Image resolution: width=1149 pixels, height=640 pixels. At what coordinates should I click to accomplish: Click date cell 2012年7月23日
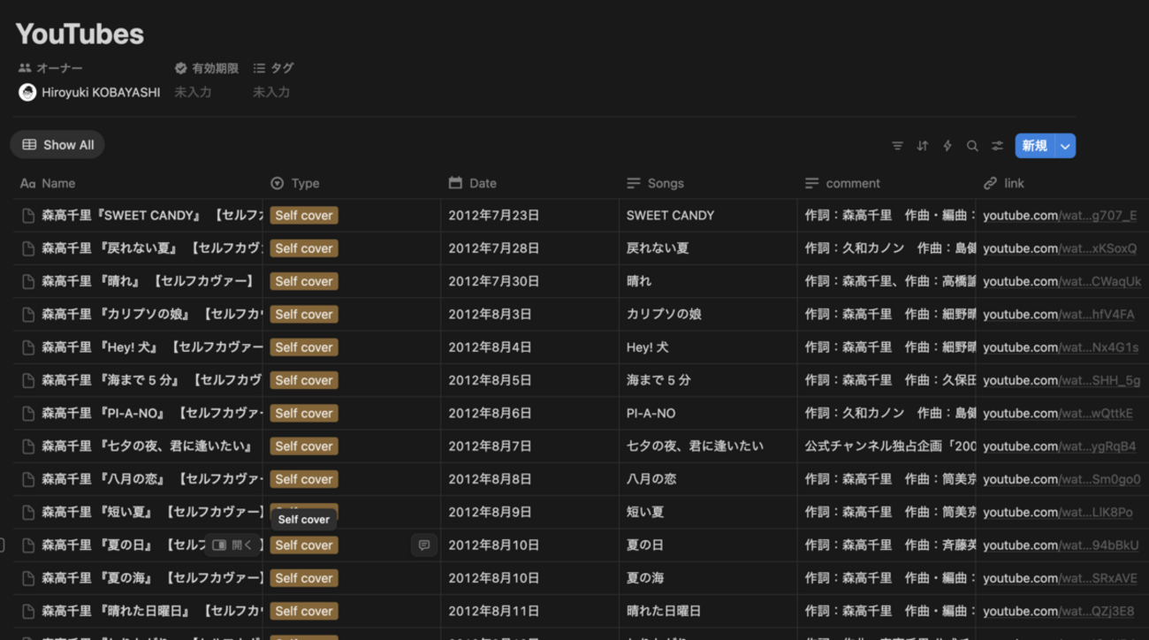(530, 216)
